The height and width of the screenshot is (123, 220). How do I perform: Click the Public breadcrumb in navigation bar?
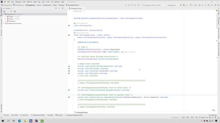(x=55, y=5)
